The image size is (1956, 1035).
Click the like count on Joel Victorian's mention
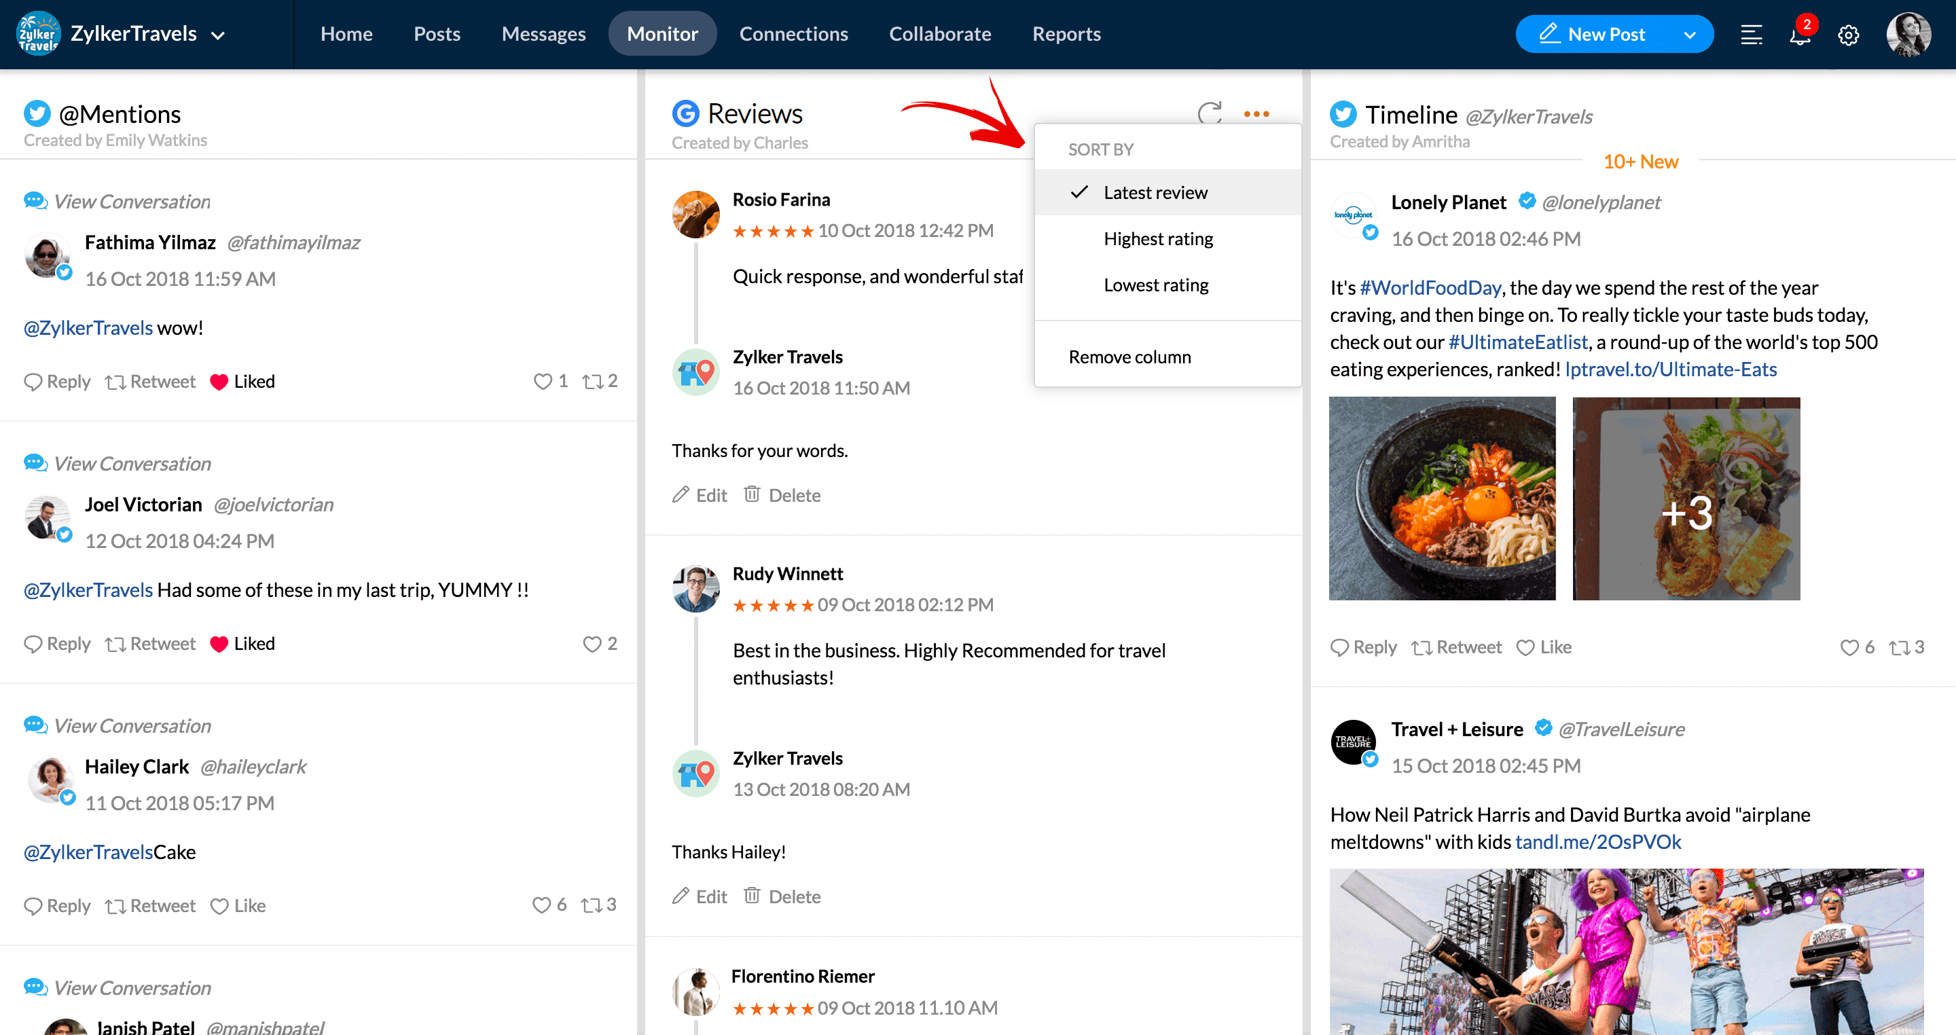pos(600,644)
